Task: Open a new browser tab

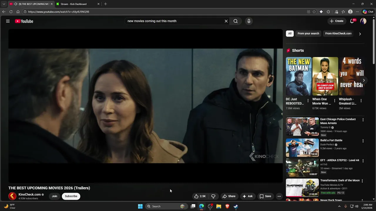Action: 105,4
